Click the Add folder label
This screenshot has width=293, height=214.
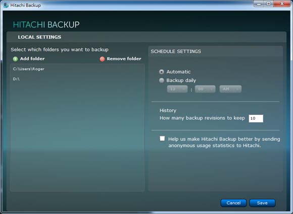pyautogui.click(x=32, y=59)
